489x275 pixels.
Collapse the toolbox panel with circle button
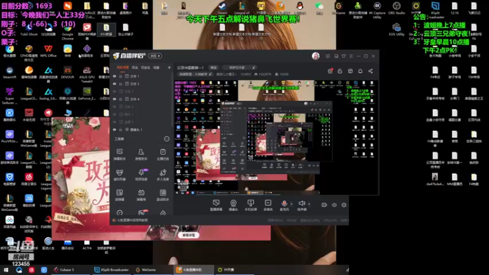click(x=166, y=139)
